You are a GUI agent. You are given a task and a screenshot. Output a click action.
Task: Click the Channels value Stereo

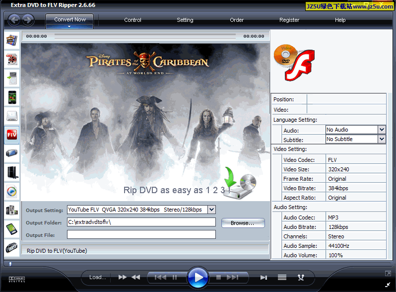tap(336, 236)
